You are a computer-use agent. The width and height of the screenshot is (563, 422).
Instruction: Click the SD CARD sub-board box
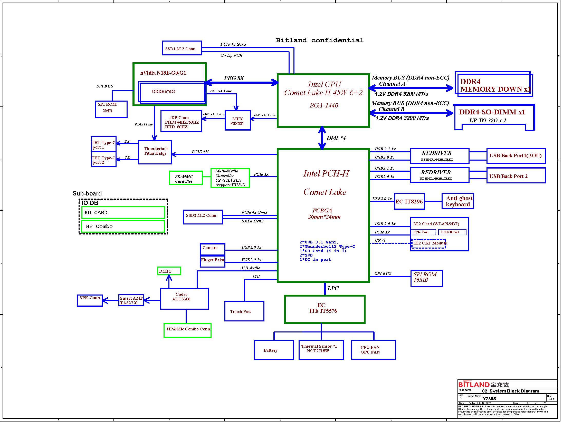click(x=123, y=213)
